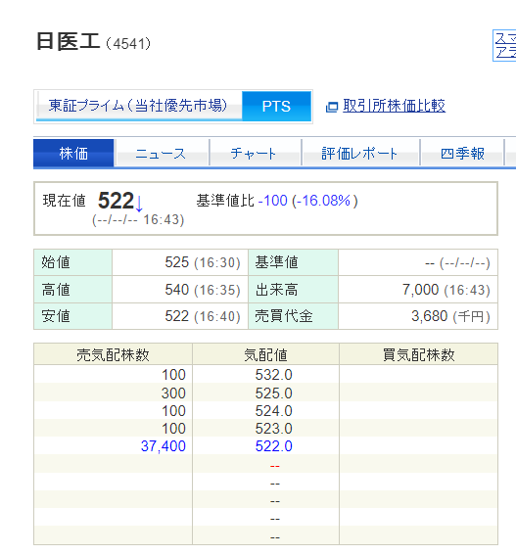516x555 pixels.
Task: Click the 始値 value 525 (16:30)
Action: point(203,262)
